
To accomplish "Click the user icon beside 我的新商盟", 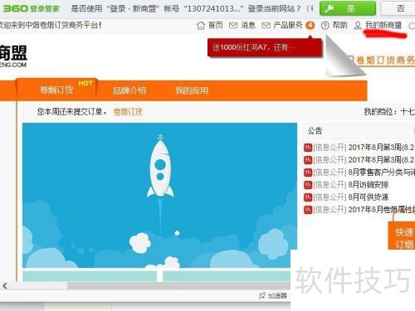I will 358,26.
